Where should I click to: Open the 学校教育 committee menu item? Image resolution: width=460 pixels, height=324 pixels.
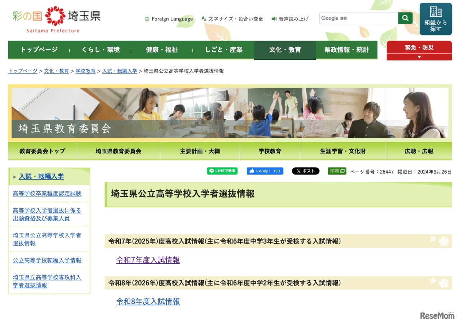click(x=270, y=151)
